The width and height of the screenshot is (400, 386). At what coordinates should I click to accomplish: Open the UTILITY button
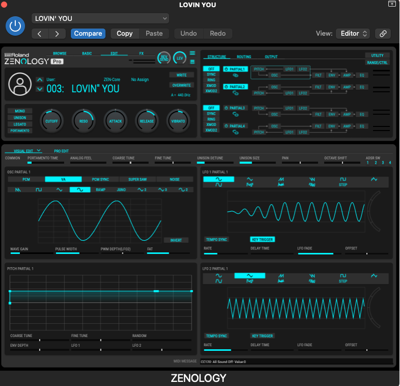(377, 56)
